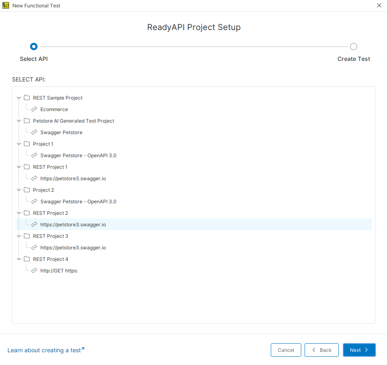Image resolution: width=387 pixels, height=365 pixels.
Task: Collapse the REST Project 1 node
Action: tap(19, 167)
